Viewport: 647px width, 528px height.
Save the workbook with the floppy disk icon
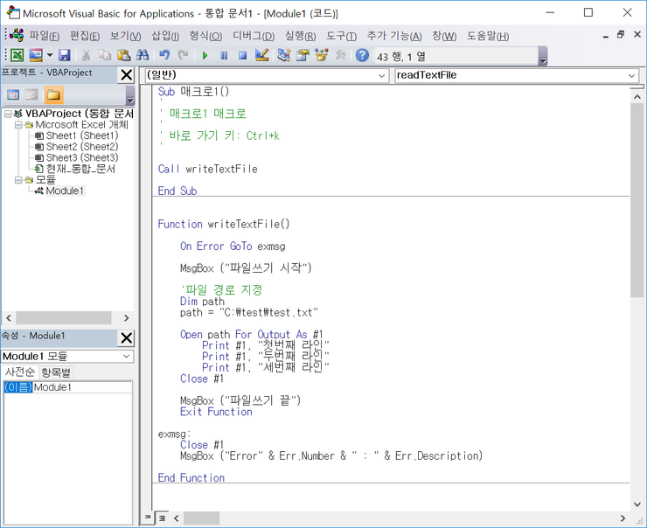[65, 55]
